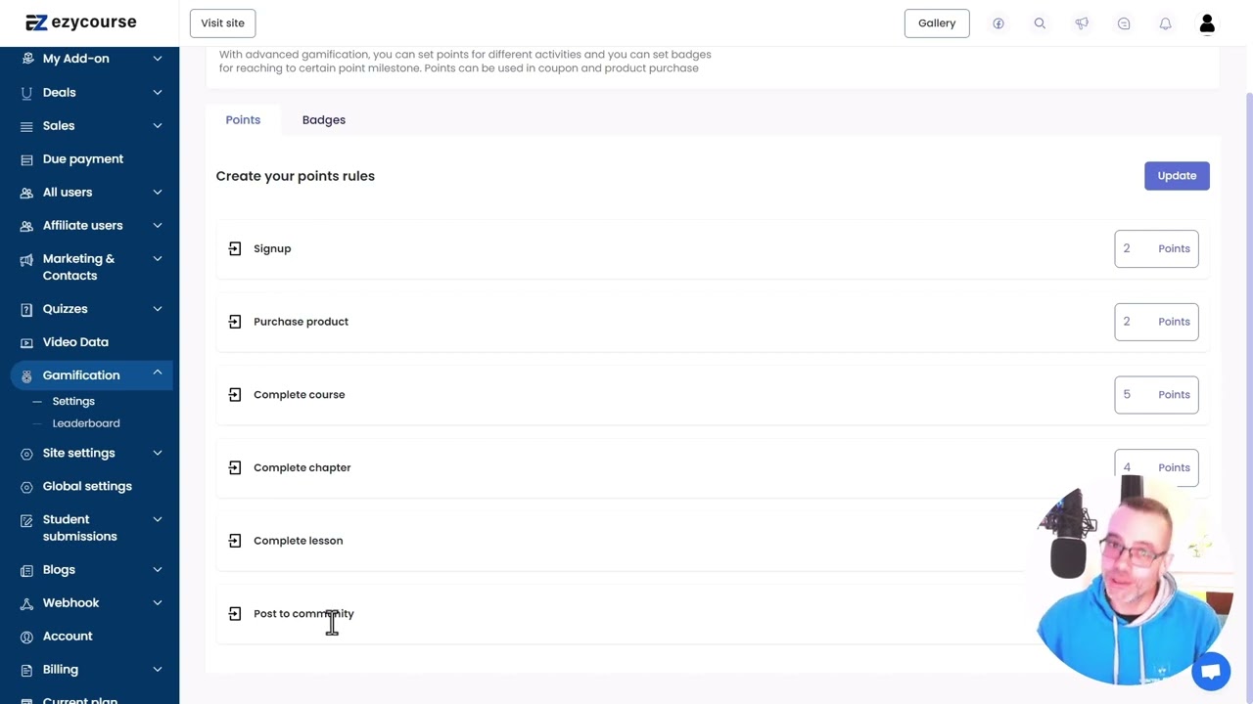Click the Gamification medal icon
Screen dimensions: 1253x704
26,375
